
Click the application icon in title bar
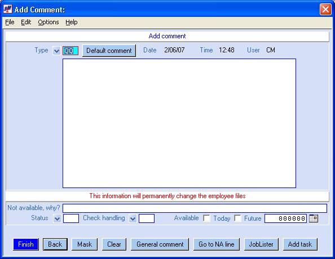tap(8, 9)
